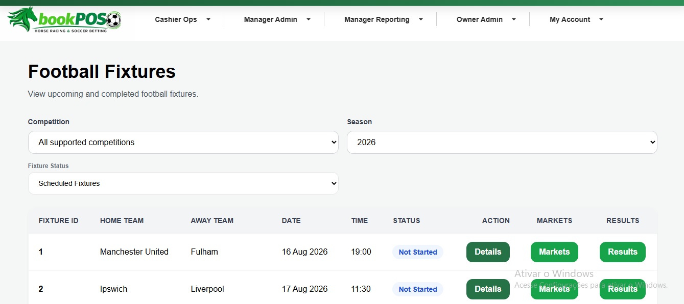Click the DATE column header
The height and width of the screenshot is (304, 684).
point(291,220)
